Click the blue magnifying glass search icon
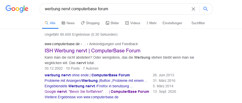The height and width of the screenshot is (103, 242). (206, 9)
